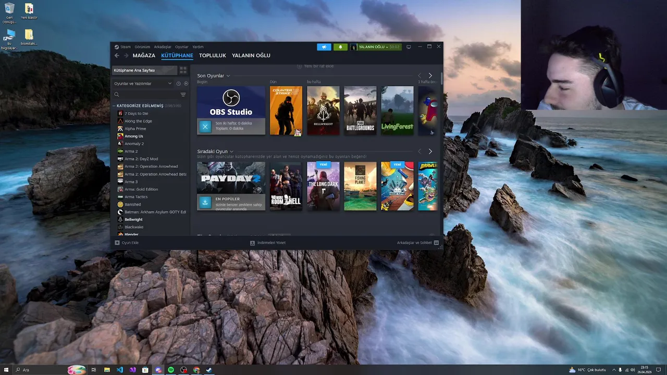Click the Big Picture monitor icon
Image resolution: width=667 pixels, height=375 pixels.
click(409, 47)
